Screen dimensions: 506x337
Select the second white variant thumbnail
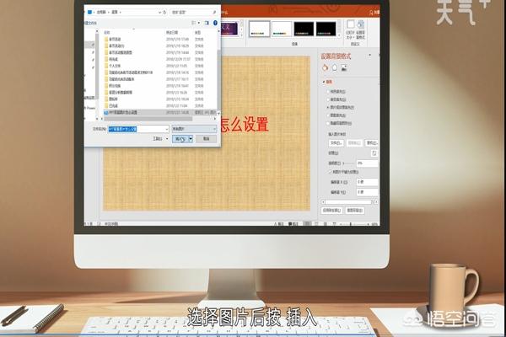pos(282,29)
